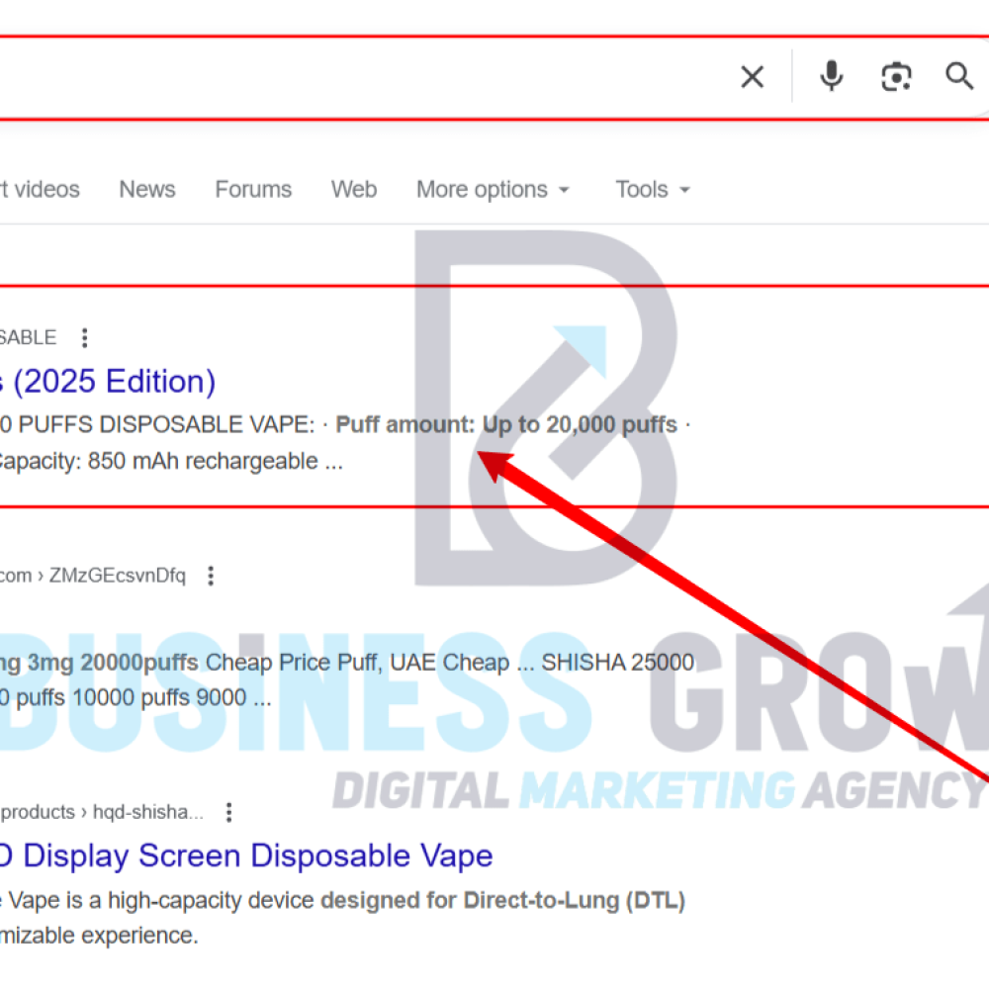989x989 pixels.
Task: Open three-dot menu beside the SABLE result
Action: pos(84,338)
